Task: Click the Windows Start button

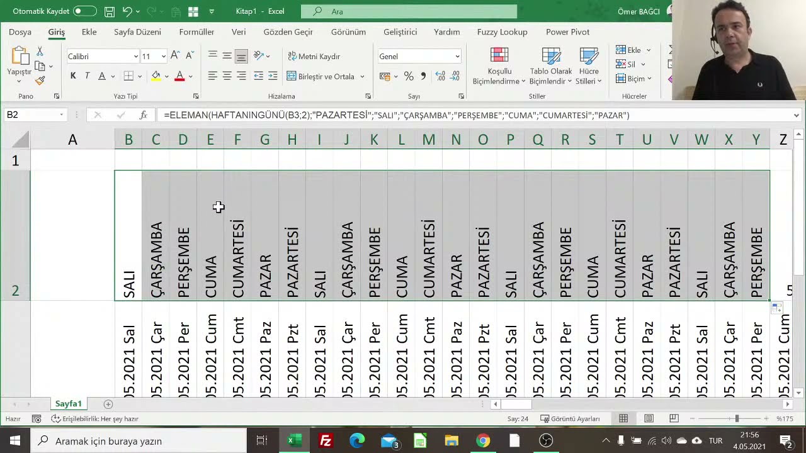Action: click(14, 441)
